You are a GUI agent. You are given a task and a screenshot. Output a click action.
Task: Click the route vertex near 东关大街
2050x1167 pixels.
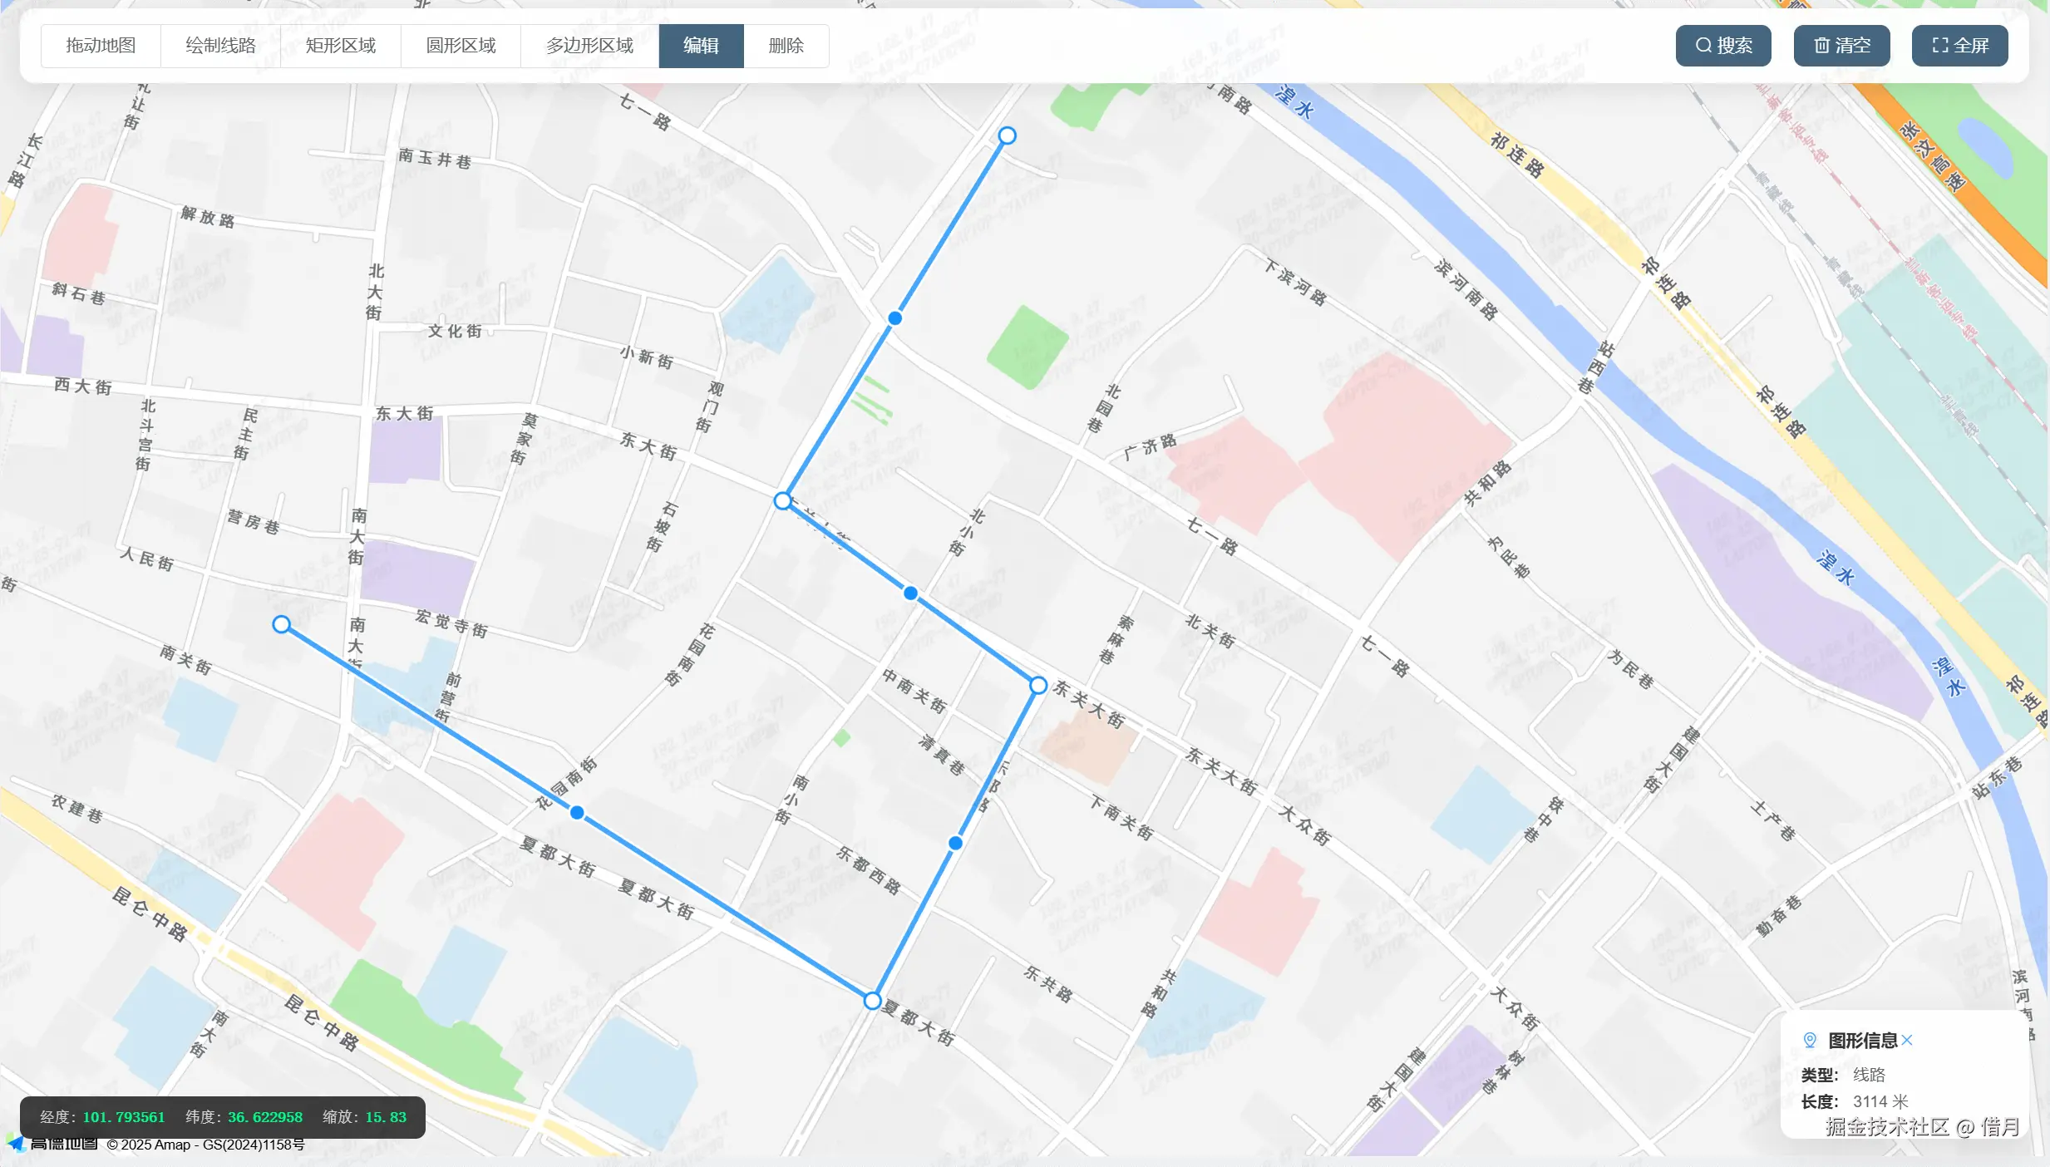[x=1038, y=685]
